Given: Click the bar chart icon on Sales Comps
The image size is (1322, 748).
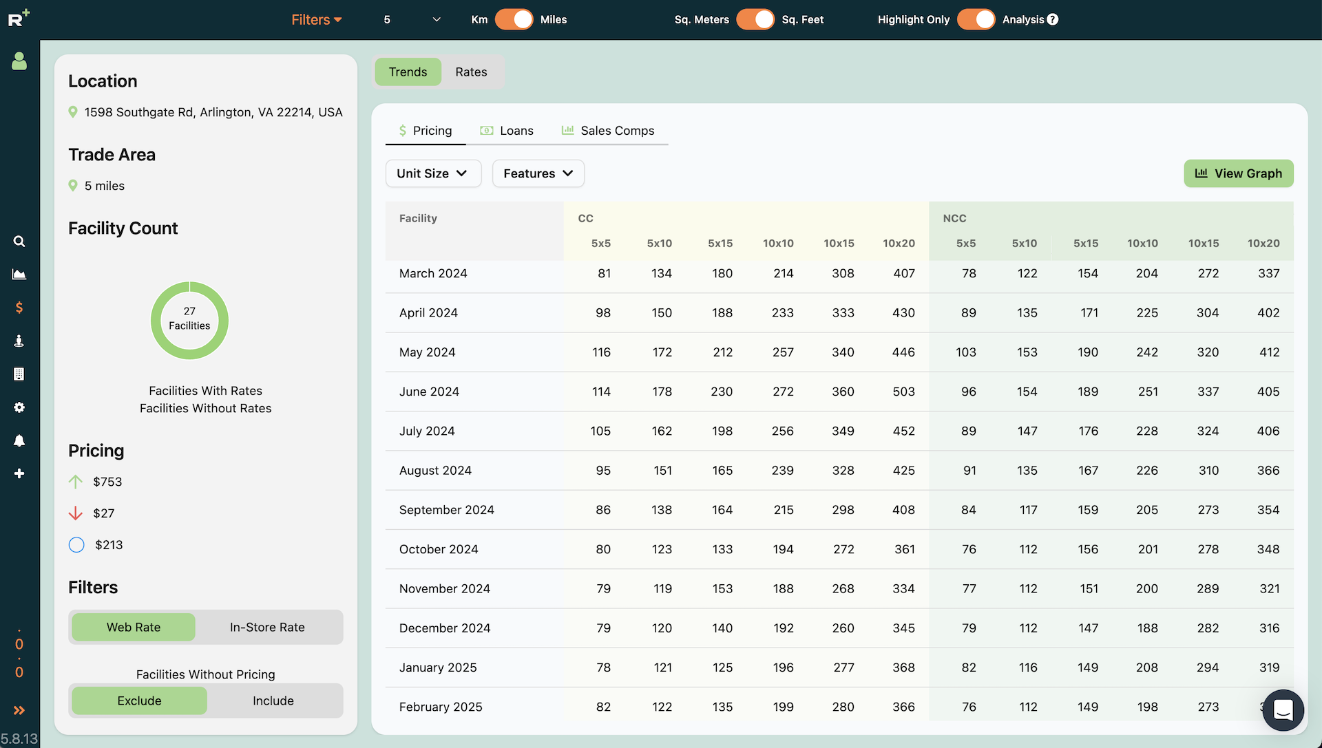Looking at the screenshot, I should [567, 130].
